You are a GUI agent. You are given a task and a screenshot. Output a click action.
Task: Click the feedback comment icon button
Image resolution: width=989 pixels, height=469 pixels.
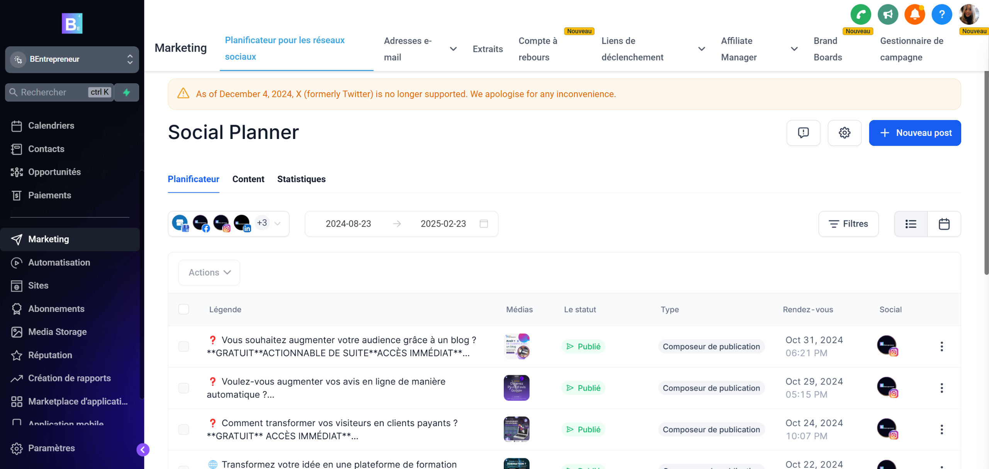(803, 133)
